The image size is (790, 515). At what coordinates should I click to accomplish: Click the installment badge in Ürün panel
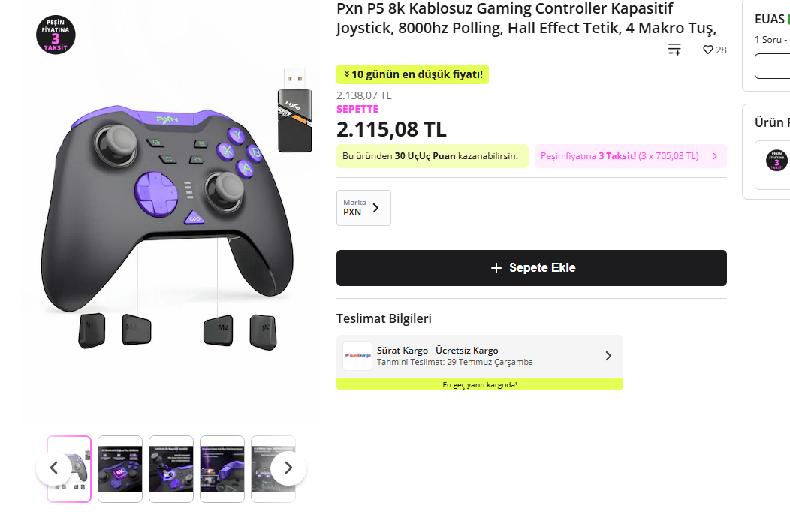click(x=776, y=160)
